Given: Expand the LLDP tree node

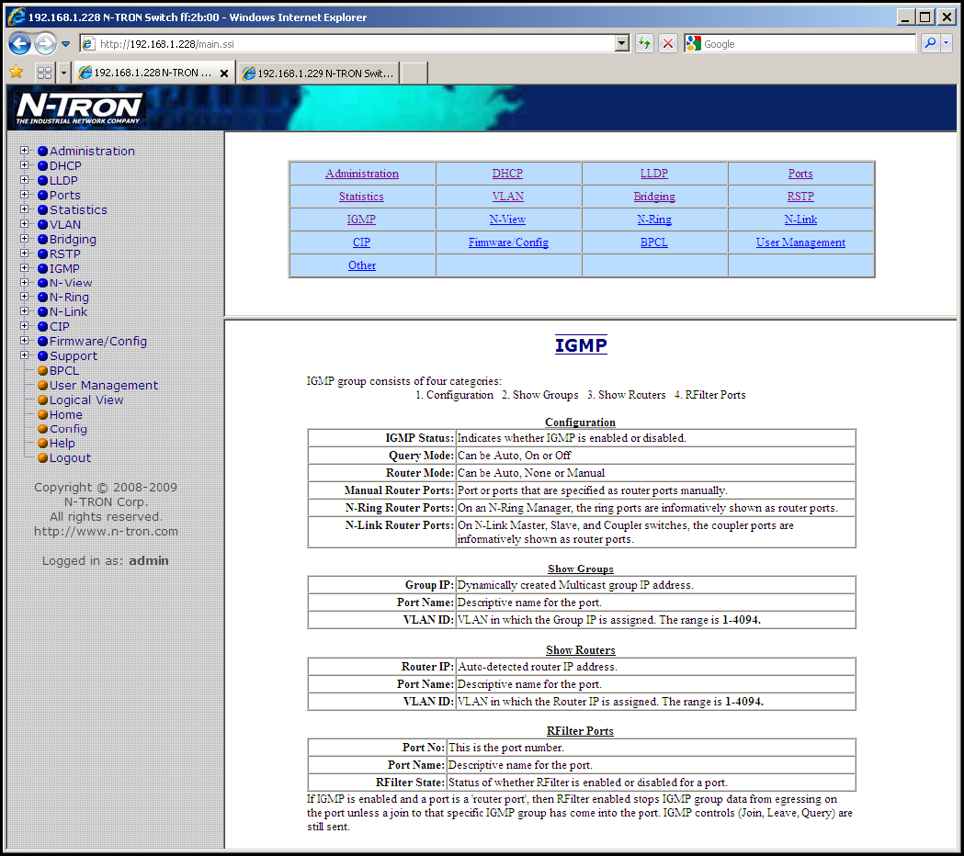Looking at the screenshot, I should pyautogui.click(x=24, y=180).
